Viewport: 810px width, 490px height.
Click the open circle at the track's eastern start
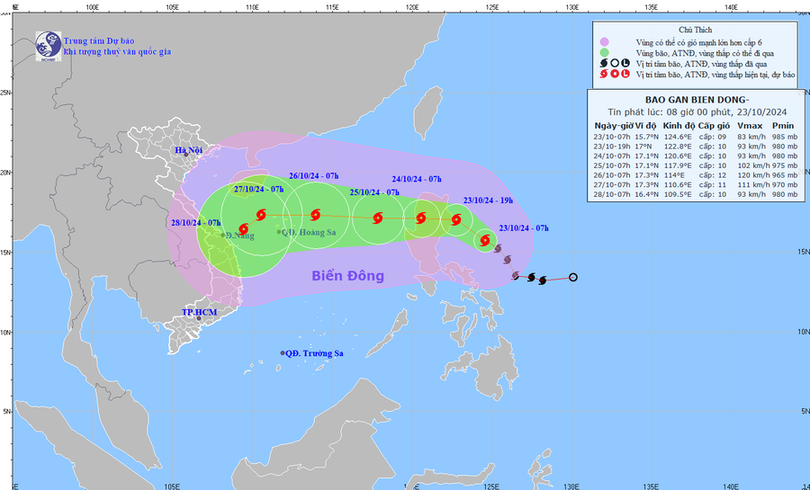(x=573, y=278)
